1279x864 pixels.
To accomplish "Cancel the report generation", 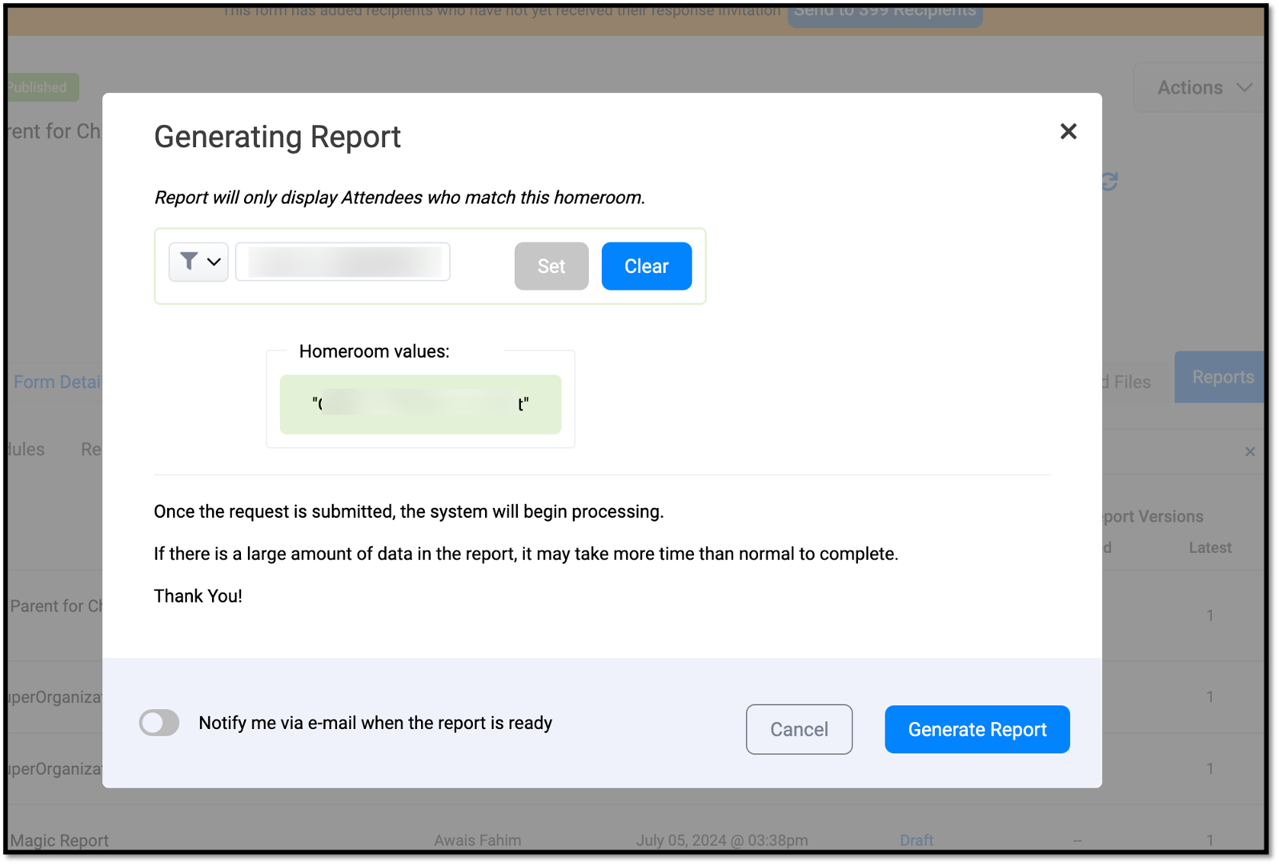I will click(x=799, y=729).
